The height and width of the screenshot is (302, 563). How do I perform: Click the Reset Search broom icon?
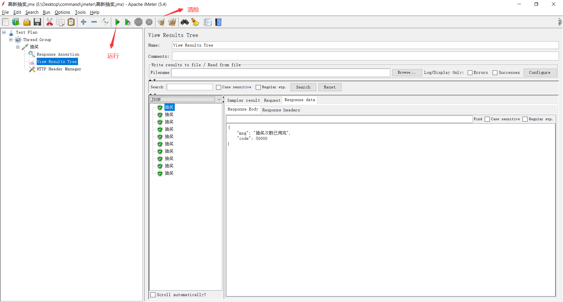pyautogui.click(x=195, y=22)
